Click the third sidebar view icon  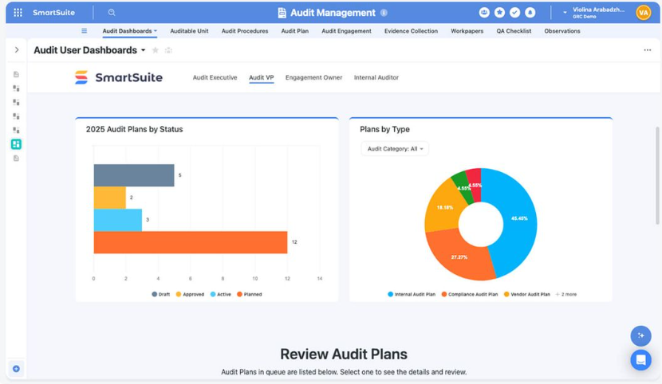tap(16, 102)
